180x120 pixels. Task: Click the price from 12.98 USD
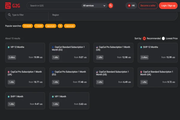coord(124,57)
